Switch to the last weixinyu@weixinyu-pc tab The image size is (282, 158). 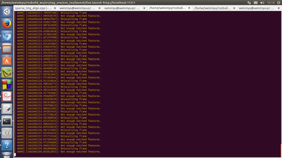(x=257, y=8)
